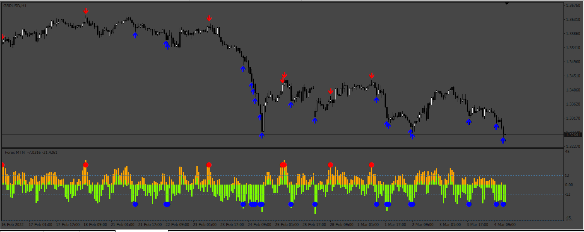Select the Forex MTN indicator label
The width and height of the screenshot is (584, 232).
pos(15,152)
